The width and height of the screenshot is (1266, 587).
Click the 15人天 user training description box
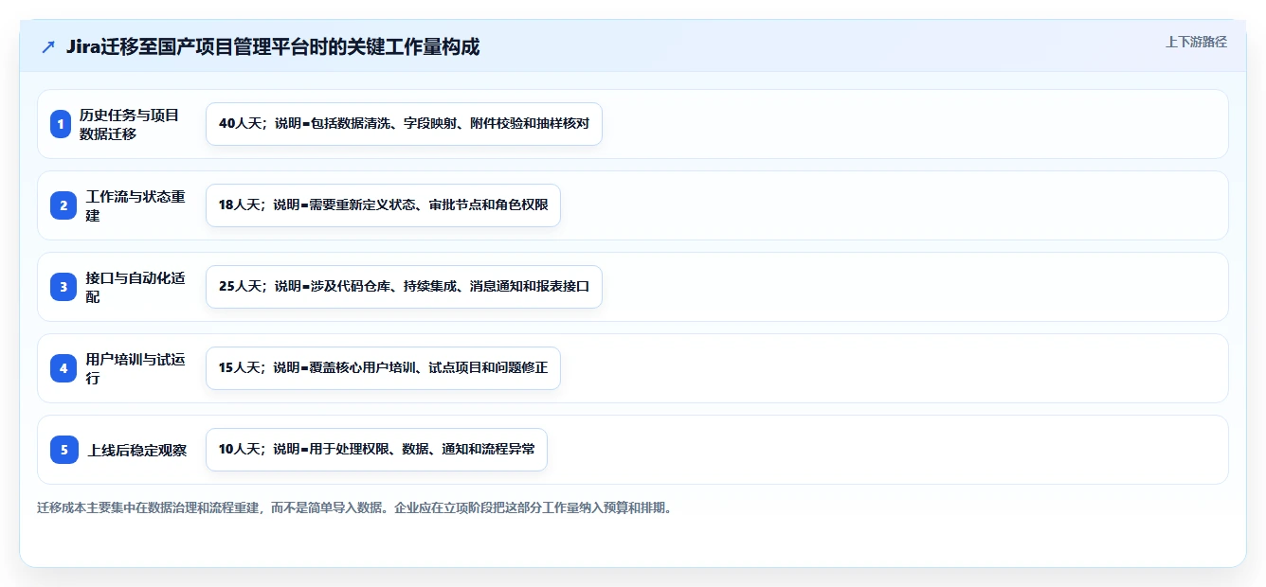383,368
